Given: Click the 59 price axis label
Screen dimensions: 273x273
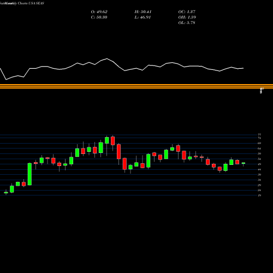Looking at the screenshot, I should coord(259,153).
